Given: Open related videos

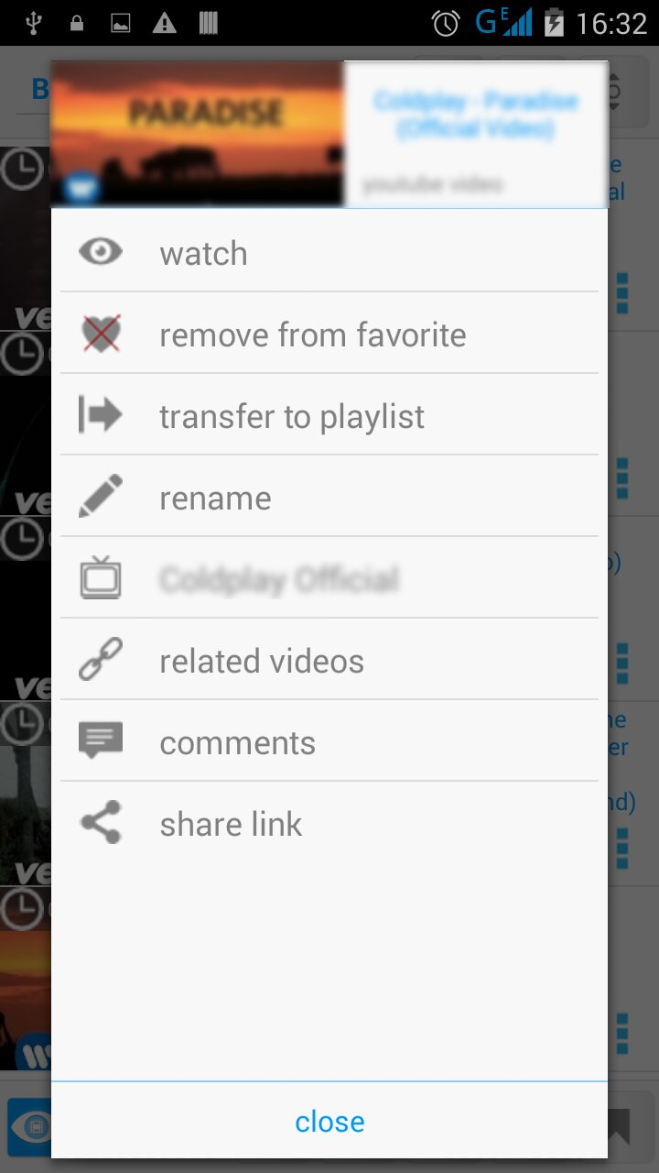Looking at the screenshot, I should click(x=329, y=660).
